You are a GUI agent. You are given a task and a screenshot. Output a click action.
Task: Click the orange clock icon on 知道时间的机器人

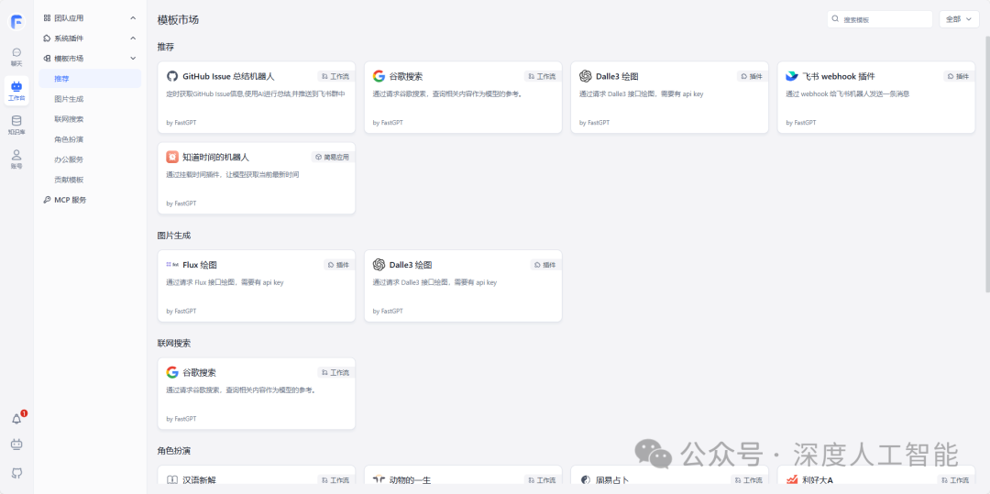[172, 157]
